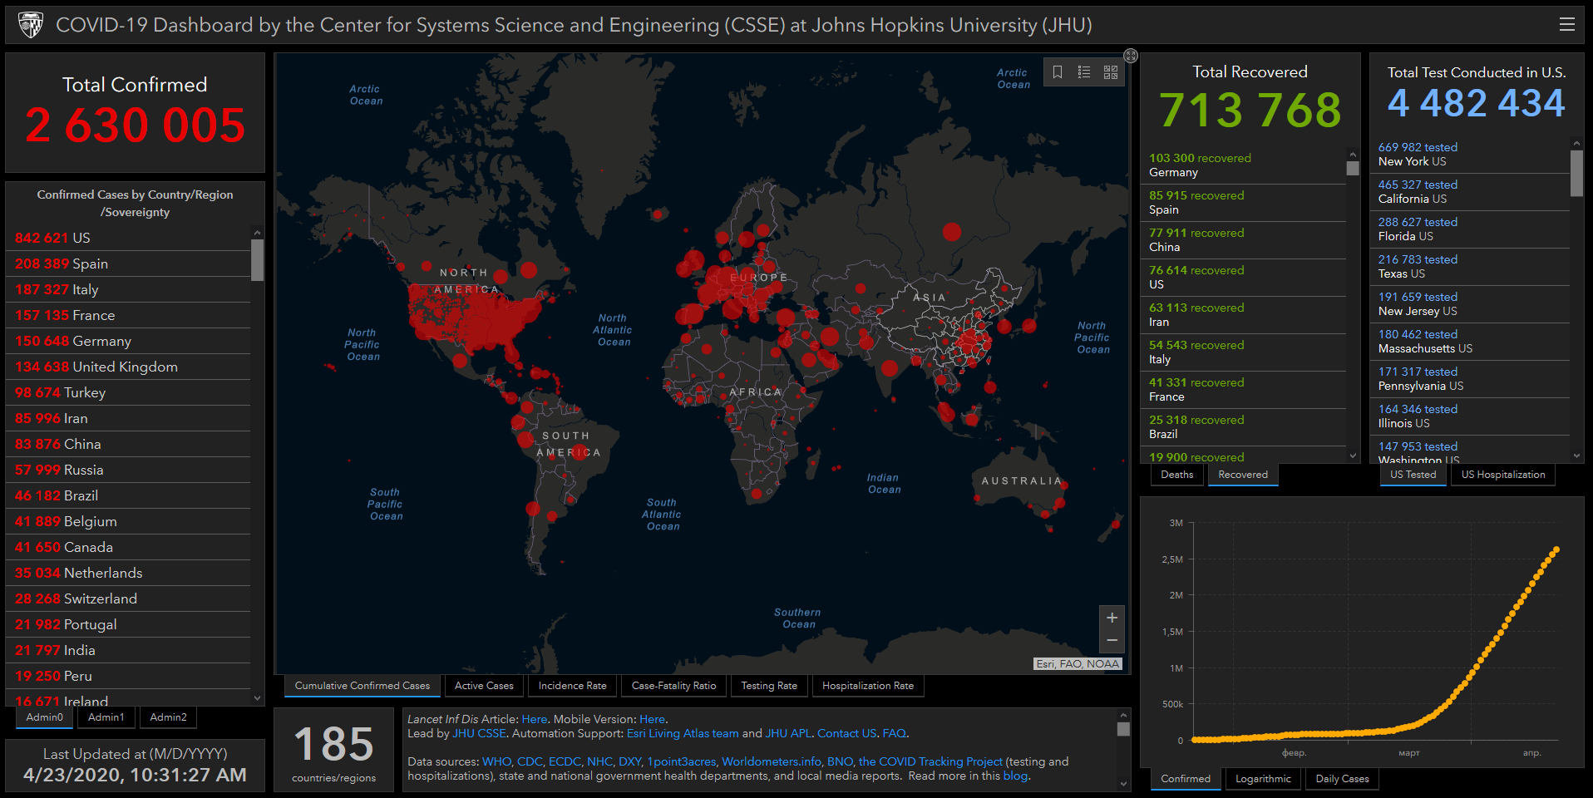Select US in the confirmed cases list
The height and width of the screenshot is (798, 1593).
(x=128, y=238)
